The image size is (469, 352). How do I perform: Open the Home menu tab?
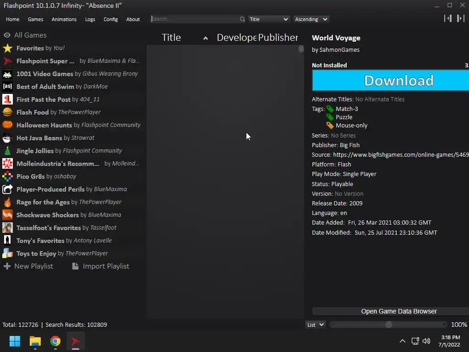tap(12, 19)
